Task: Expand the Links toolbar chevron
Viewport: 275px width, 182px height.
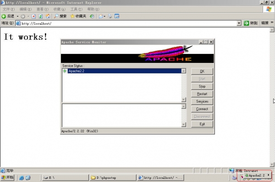Action: pos(272,22)
